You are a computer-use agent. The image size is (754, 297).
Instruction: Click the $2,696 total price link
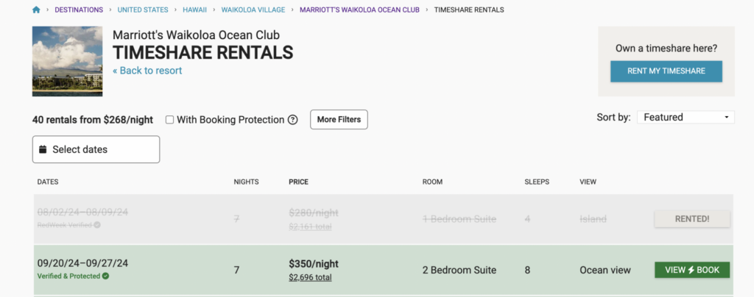[310, 278]
